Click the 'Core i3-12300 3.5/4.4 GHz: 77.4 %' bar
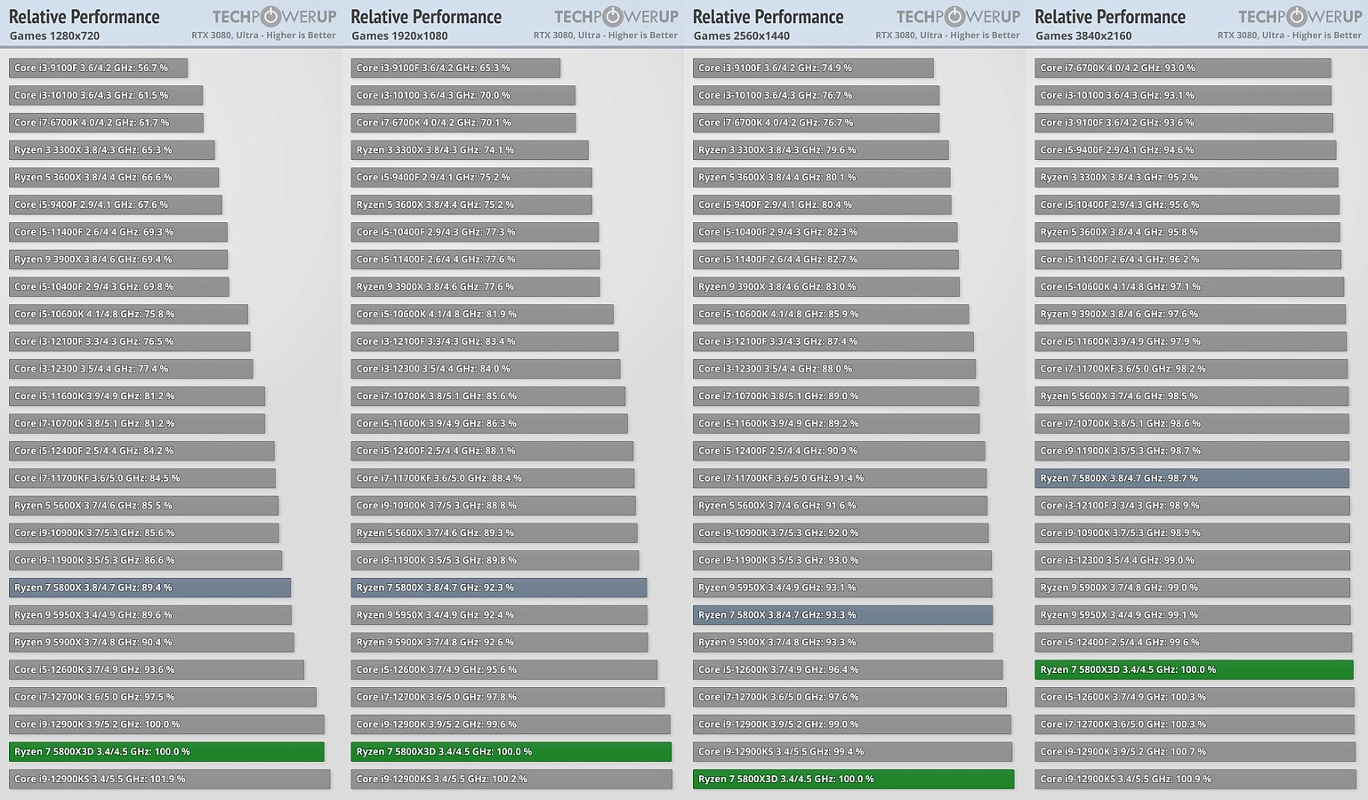1368x800 pixels. click(131, 369)
